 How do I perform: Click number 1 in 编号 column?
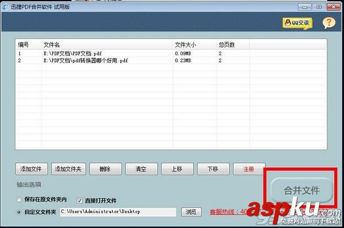pyautogui.click(x=19, y=53)
